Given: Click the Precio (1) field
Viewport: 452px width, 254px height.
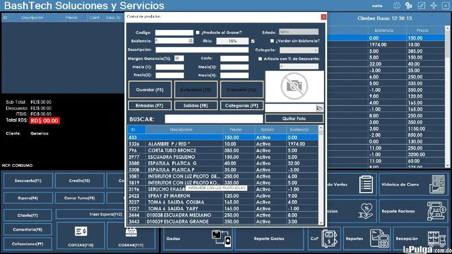Looking at the screenshot, I should (x=169, y=67).
